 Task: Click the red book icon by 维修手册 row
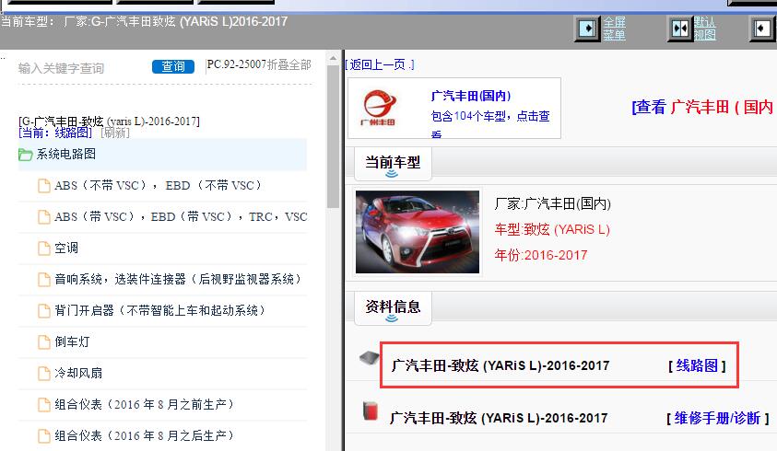(371, 411)
